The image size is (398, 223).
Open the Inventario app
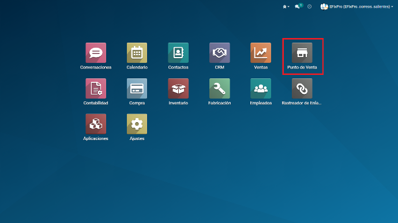(x=178, y=89)
